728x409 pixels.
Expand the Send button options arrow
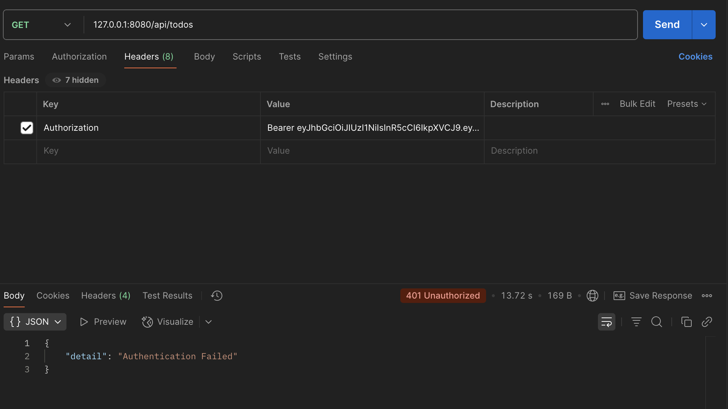click(704, 25)
